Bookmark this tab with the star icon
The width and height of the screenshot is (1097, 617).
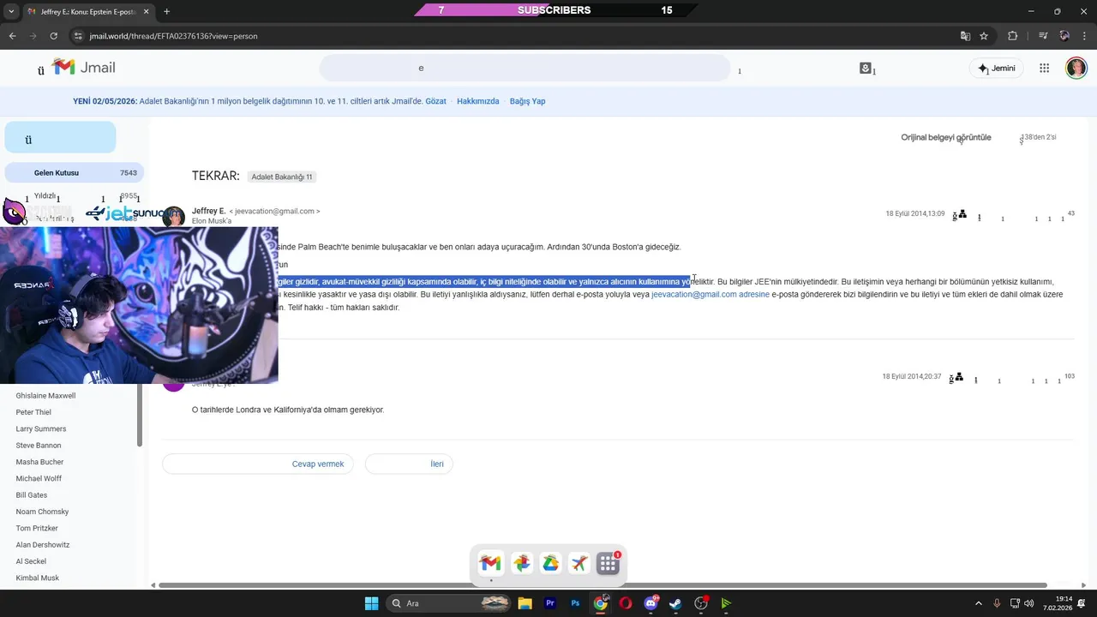tap(984, 36)
